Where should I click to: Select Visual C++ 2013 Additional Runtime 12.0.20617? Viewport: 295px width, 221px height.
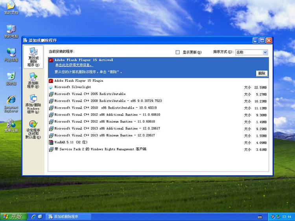pyautogui.click(x=158, y=129)
